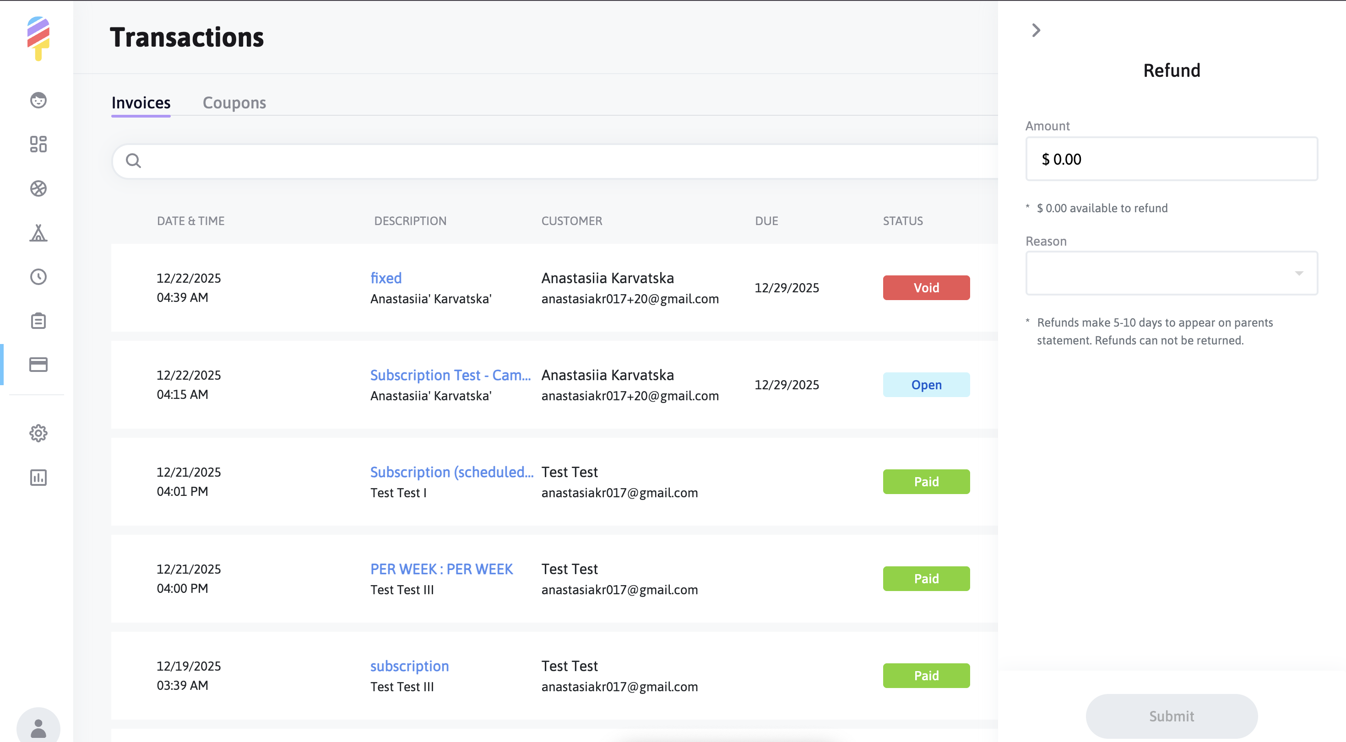This screenshot has width=1346, height=742.
Task: Switch to the Coupons tab
Action: coord(234,103)
